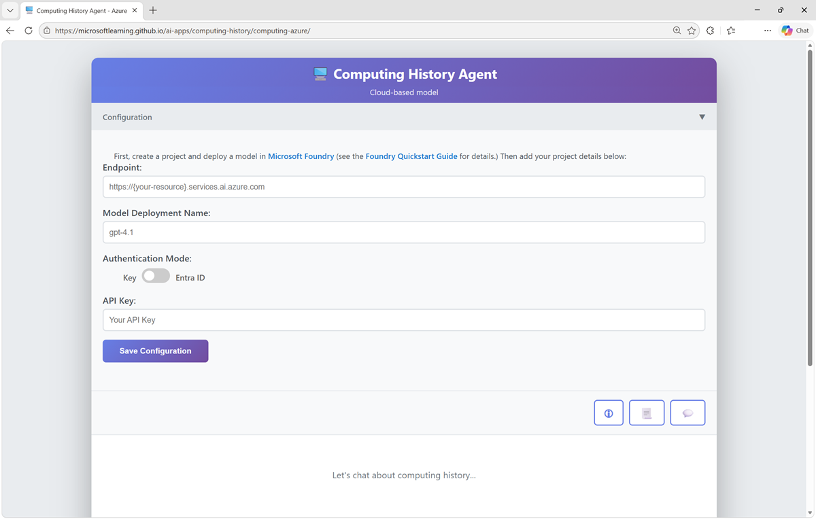Viewport: 816px width, 519px height.
Task: Open Copilot Chat button
Action: pyautogui.click(x=796, y=31)
